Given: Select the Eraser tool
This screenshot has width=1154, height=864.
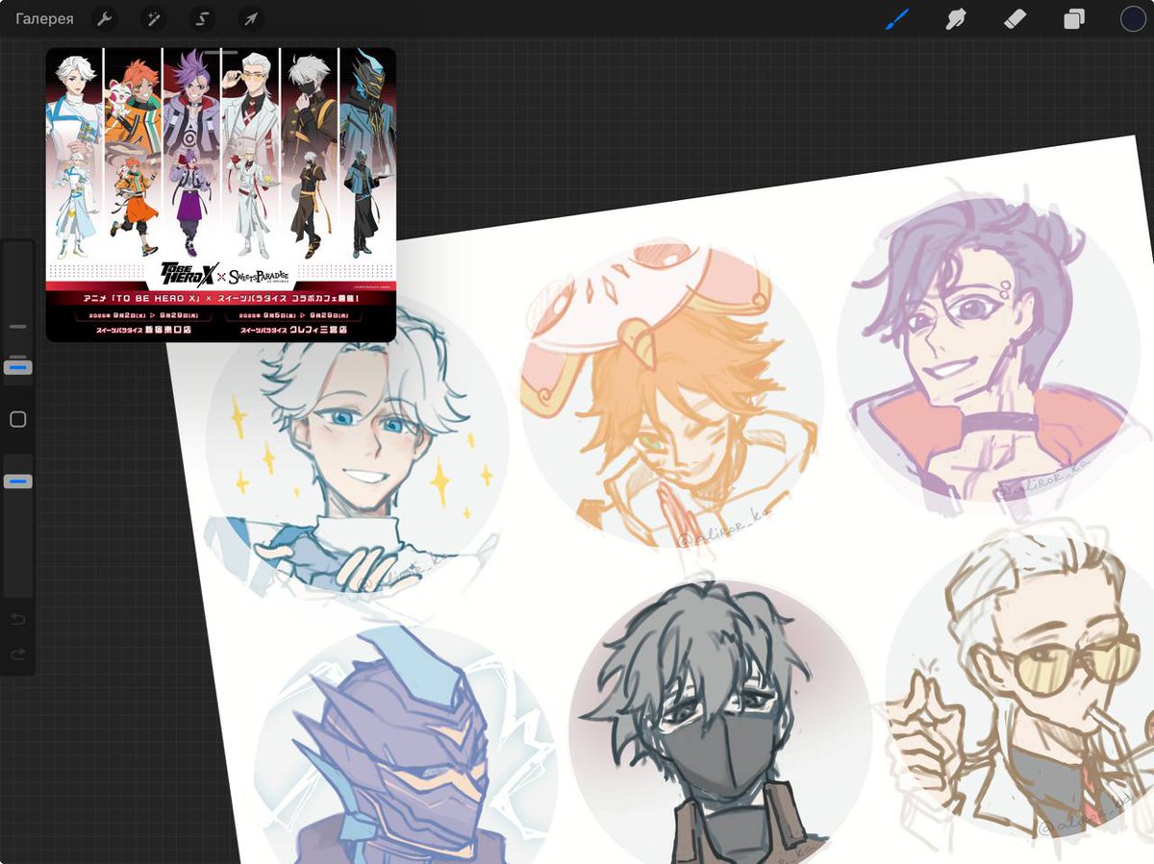Looking at the screenshot, I should click(1015, 18).
